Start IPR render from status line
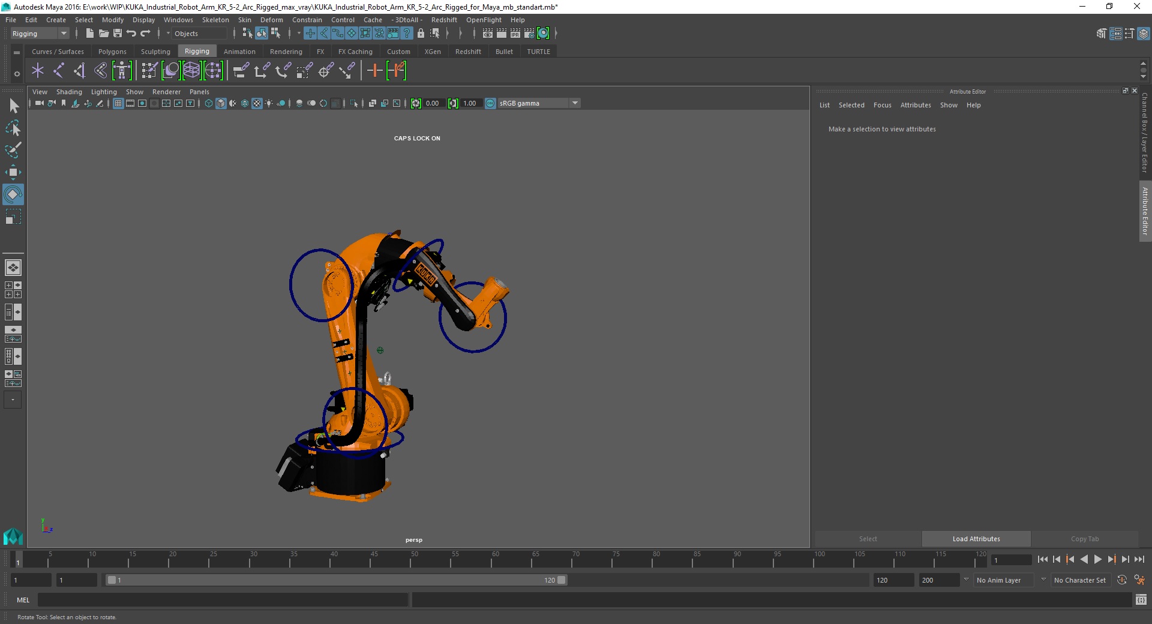This screenshot has height=624, width=1152. (515, 34)
